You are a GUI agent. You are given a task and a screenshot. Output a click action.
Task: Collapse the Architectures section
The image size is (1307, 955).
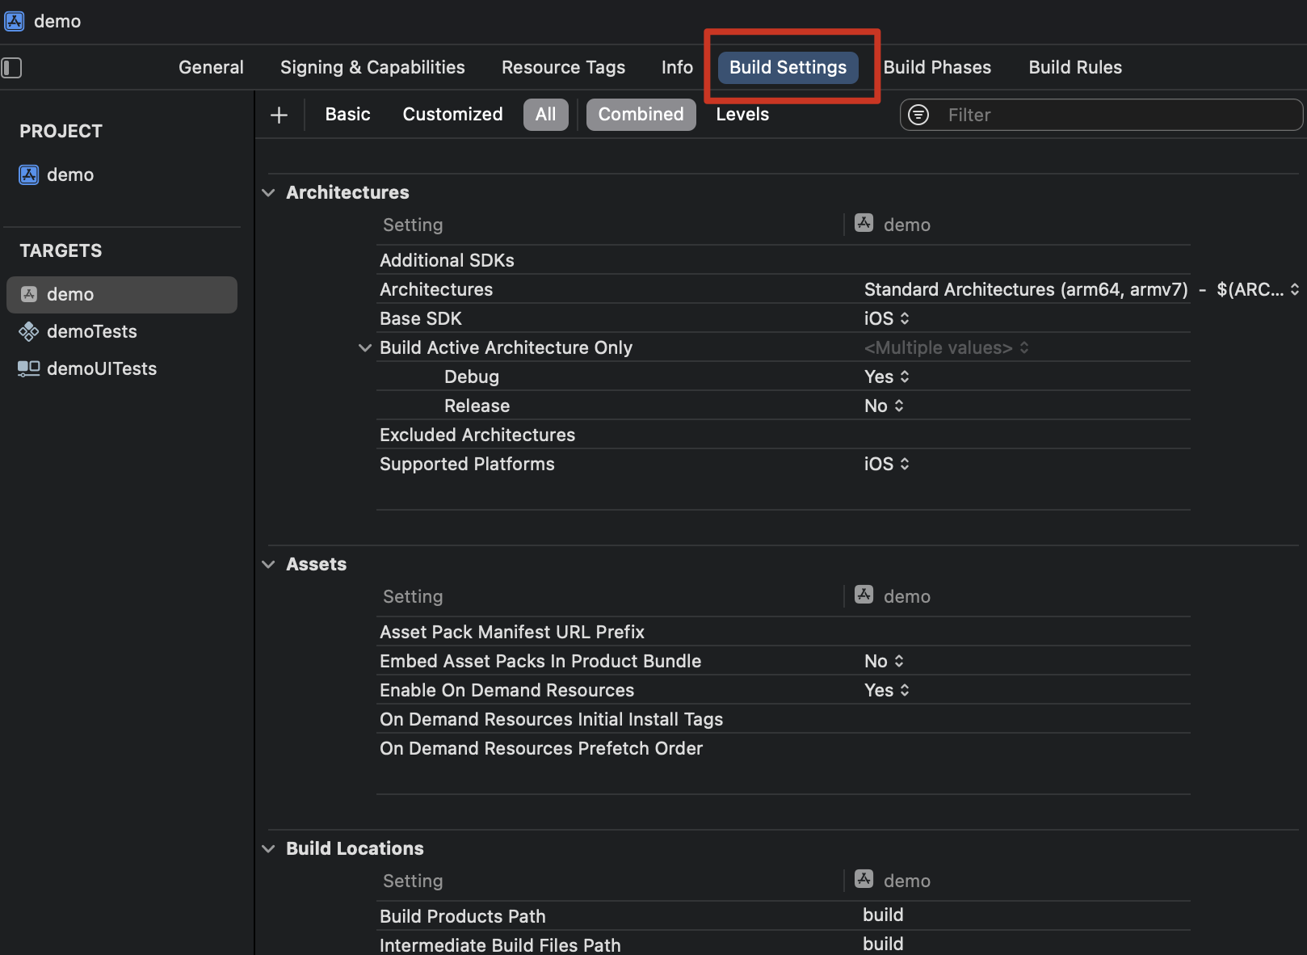tap(268, 192)
